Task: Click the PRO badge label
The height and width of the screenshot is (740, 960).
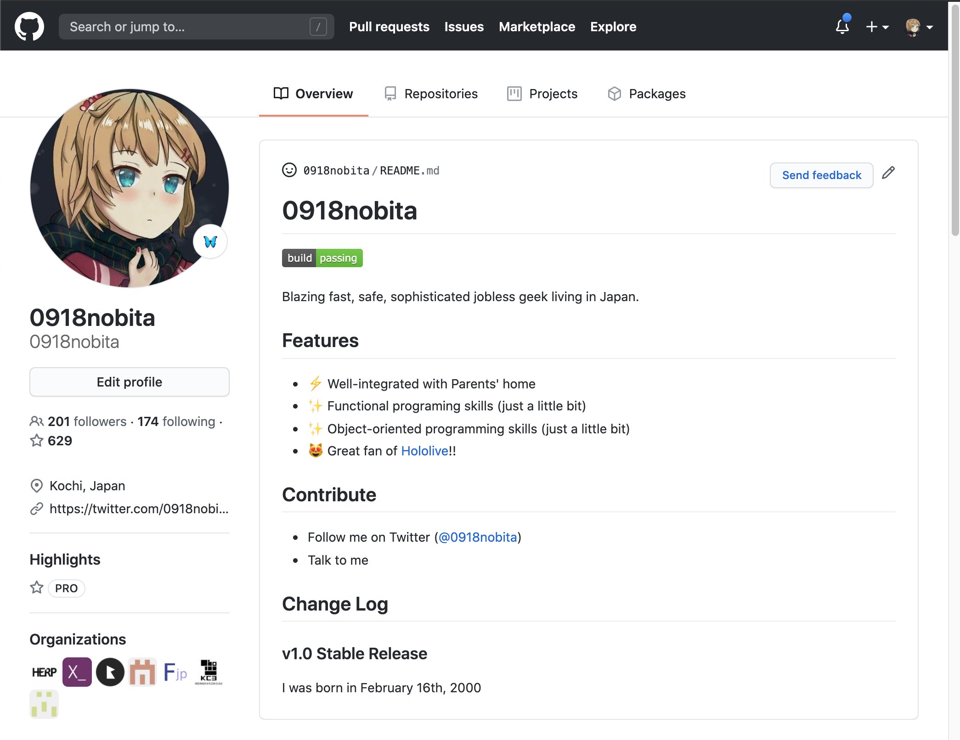Action: point(67,588)
